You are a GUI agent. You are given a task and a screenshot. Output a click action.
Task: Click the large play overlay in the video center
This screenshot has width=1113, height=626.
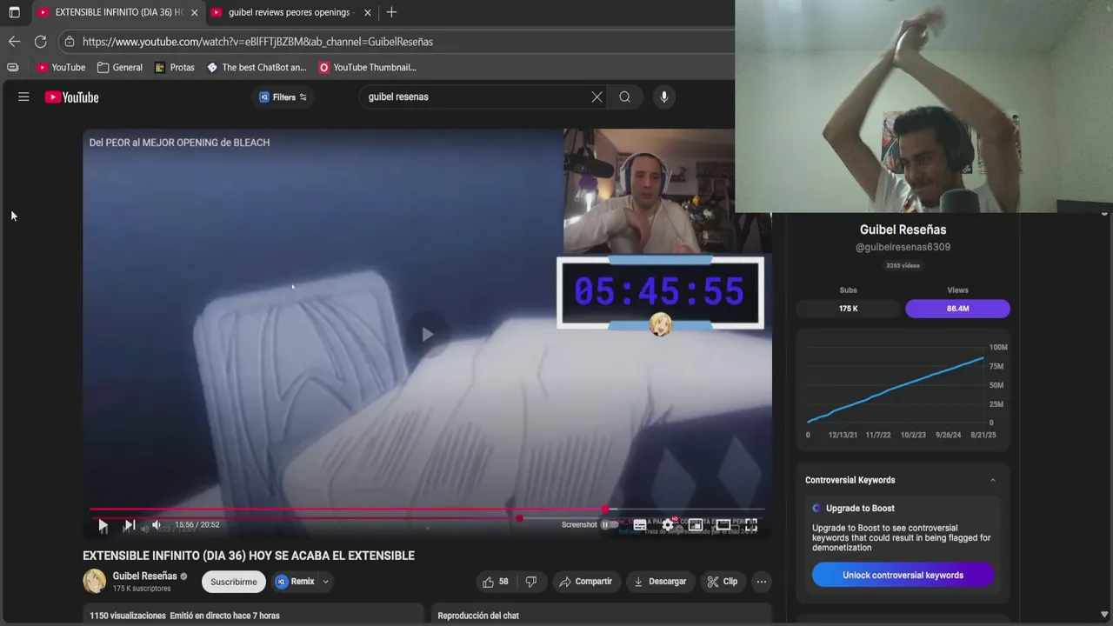(427, 335)
